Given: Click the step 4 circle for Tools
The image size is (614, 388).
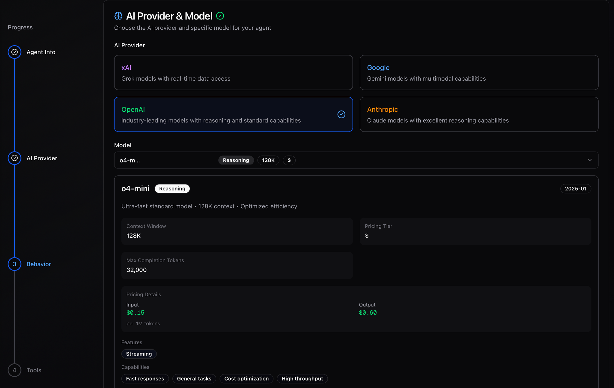Looking at the screenshot, I should coord(14,370).
